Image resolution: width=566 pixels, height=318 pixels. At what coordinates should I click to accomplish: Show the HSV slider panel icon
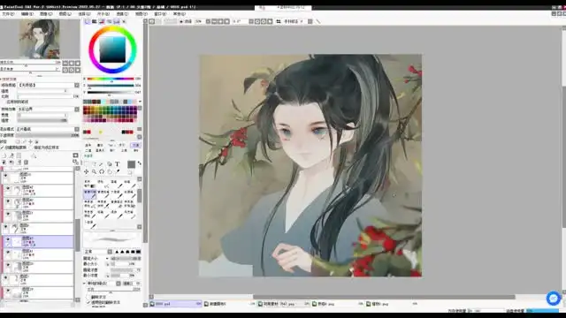click(x=102, y=21)
